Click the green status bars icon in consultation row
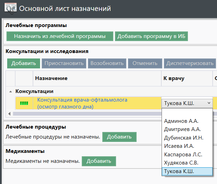Viewport: 217px width, 184px height. (24, 103)
